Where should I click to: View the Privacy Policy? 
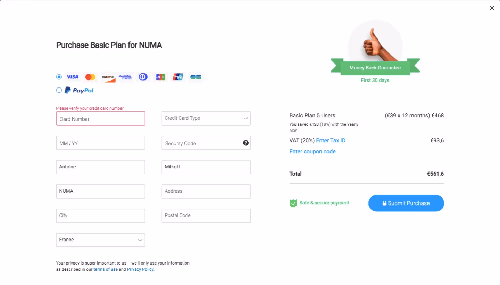[x=140, y=269]
